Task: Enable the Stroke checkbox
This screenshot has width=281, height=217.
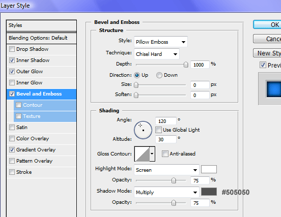Action: (x=12, y=172)
